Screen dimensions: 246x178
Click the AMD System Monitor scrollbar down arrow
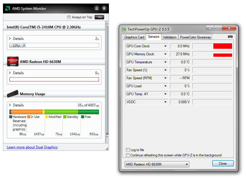coord(107,137)
